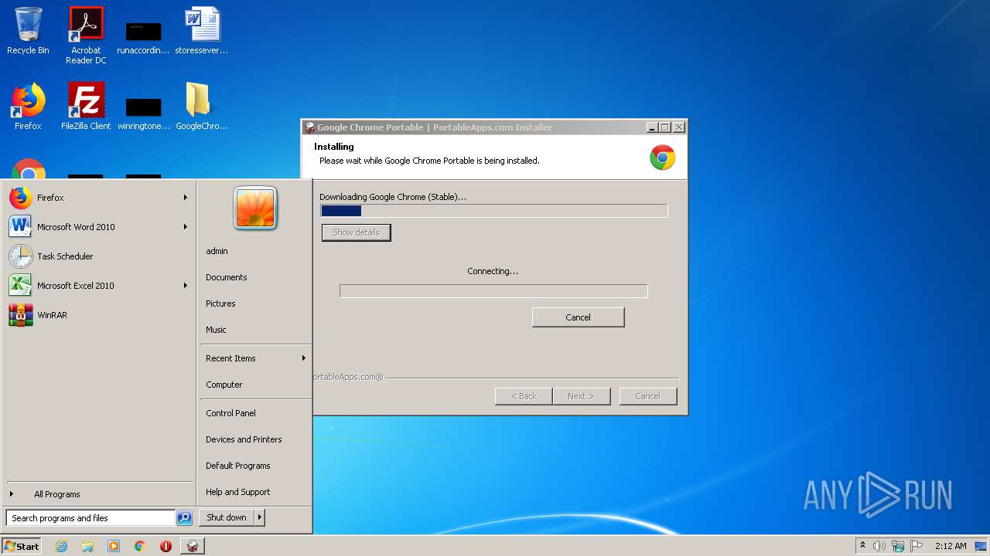Viewport: 990px width, 556px height.
Task: Click the 'Connecting...' status text
Action: [x=493, y=271]
